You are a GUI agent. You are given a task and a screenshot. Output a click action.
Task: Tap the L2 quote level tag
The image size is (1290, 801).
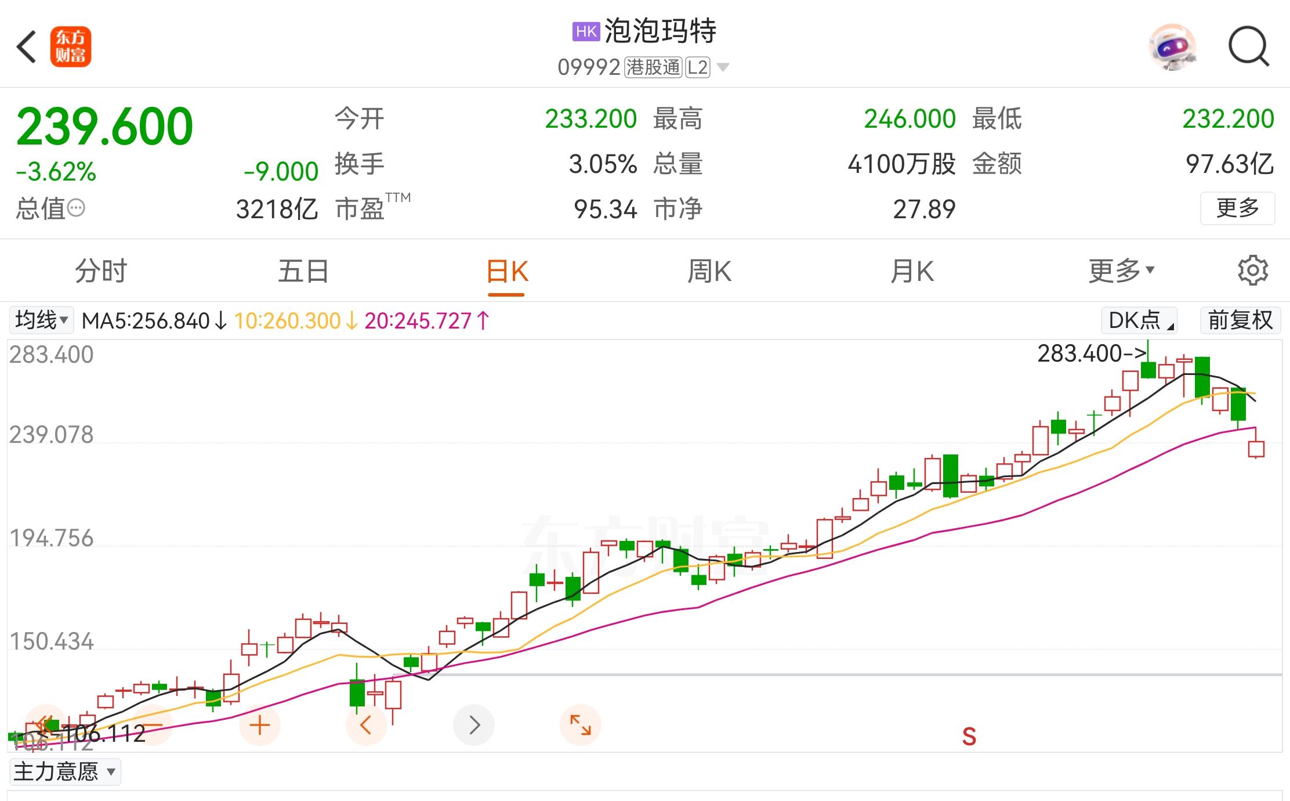[x=698, y=67]
